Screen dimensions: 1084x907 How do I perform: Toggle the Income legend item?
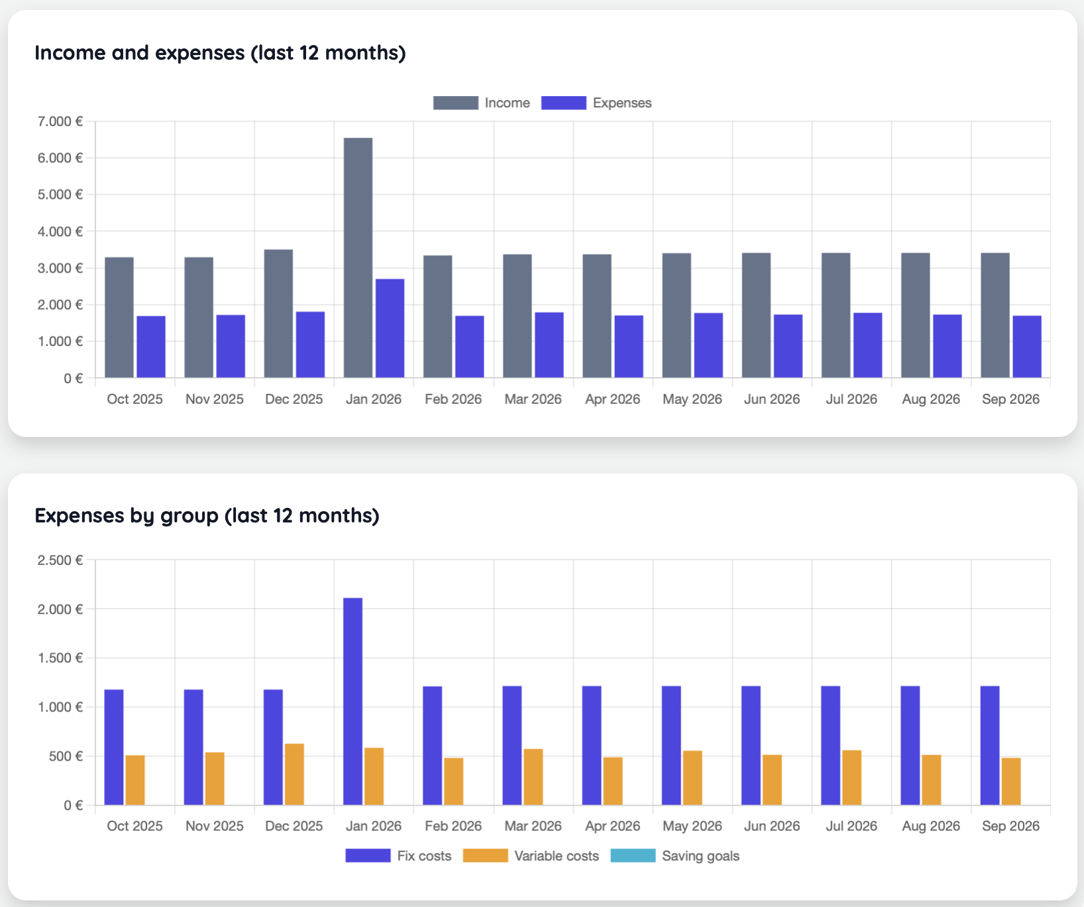[x=482, y=103]
